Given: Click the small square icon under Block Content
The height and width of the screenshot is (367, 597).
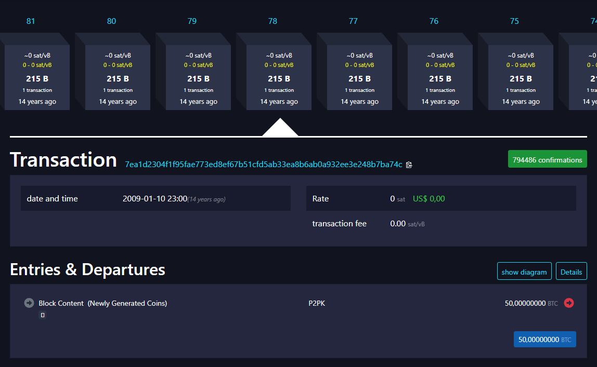Looking at the screenshot, I should coord(43,315).
